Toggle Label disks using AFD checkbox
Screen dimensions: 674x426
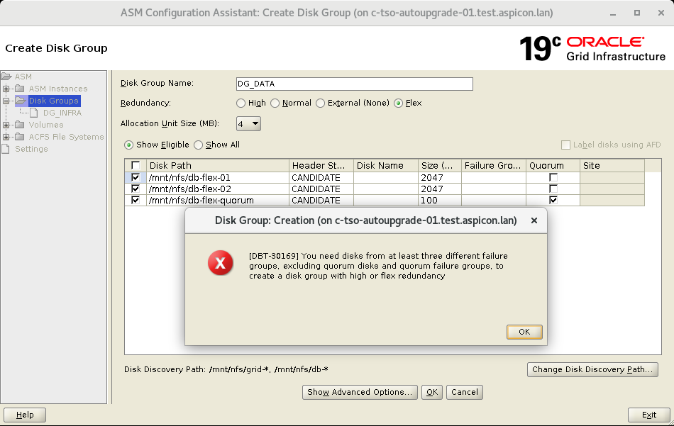[565, 145]
